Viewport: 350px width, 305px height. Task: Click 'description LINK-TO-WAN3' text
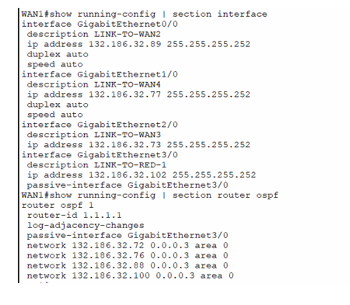pos(94,135)
